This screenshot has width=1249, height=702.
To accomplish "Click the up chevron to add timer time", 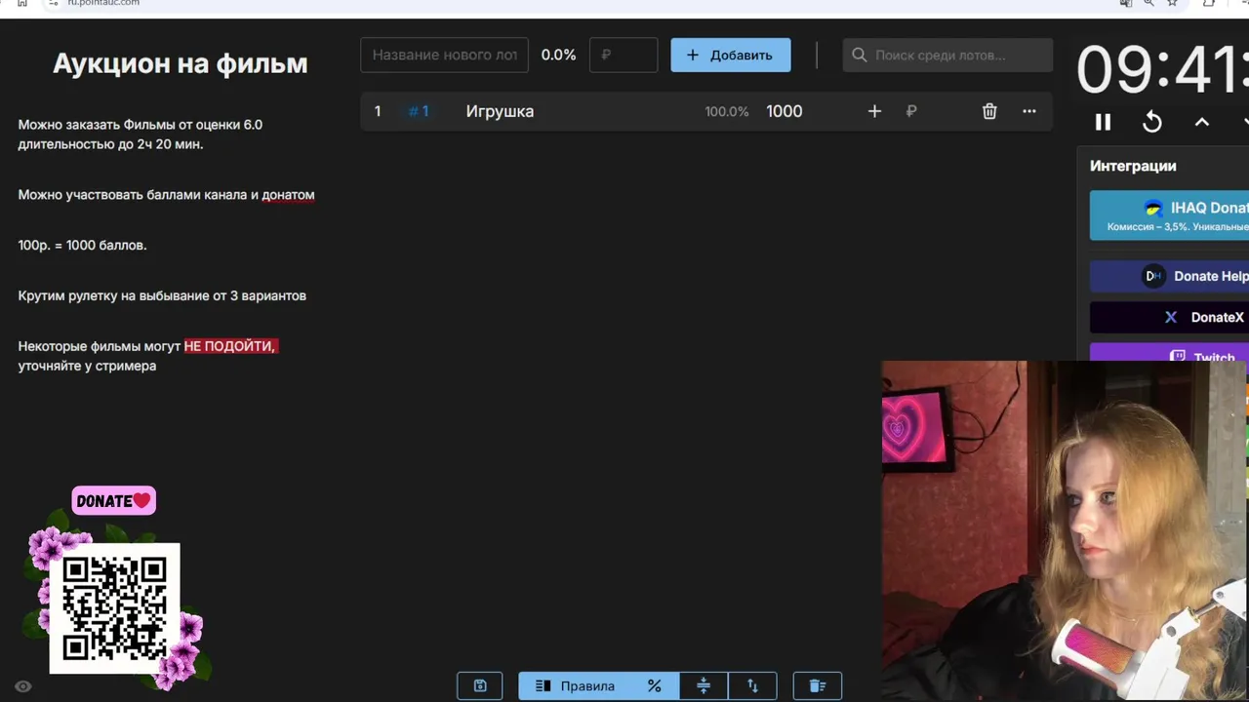I will [x=1202, y=122].
